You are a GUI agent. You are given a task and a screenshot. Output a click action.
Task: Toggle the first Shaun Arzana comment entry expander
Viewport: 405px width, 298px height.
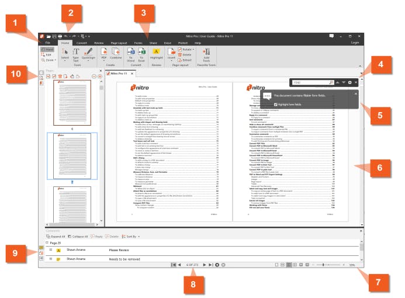point(51,250)
